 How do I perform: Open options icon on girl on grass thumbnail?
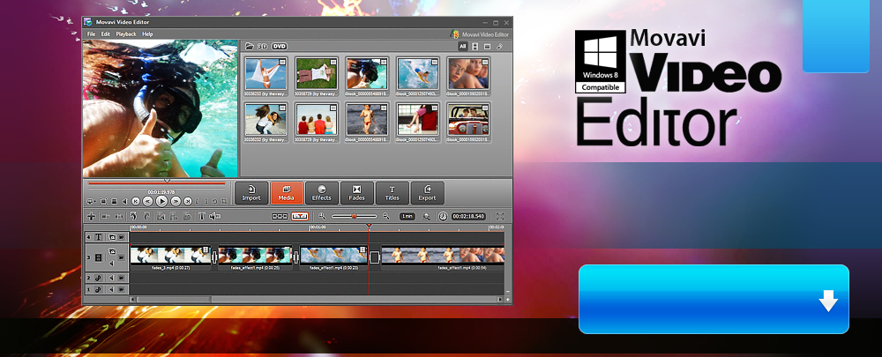(x=333, y=62)
